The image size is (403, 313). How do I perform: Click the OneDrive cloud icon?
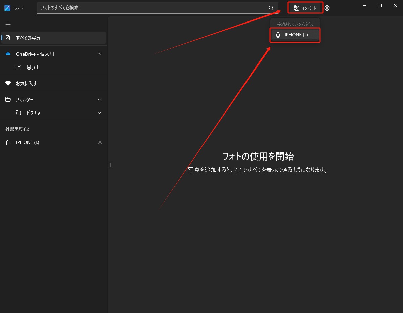click(x=8, y=54)
